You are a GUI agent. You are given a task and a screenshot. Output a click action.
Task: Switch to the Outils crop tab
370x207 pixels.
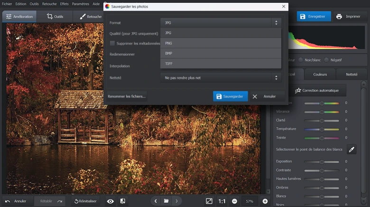pos(55,17)
